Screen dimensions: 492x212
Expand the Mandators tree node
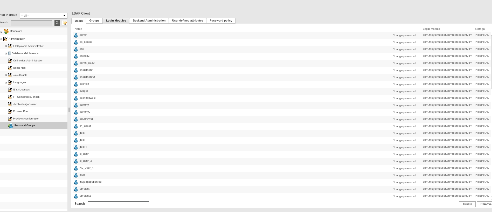[x=1, y=32]
